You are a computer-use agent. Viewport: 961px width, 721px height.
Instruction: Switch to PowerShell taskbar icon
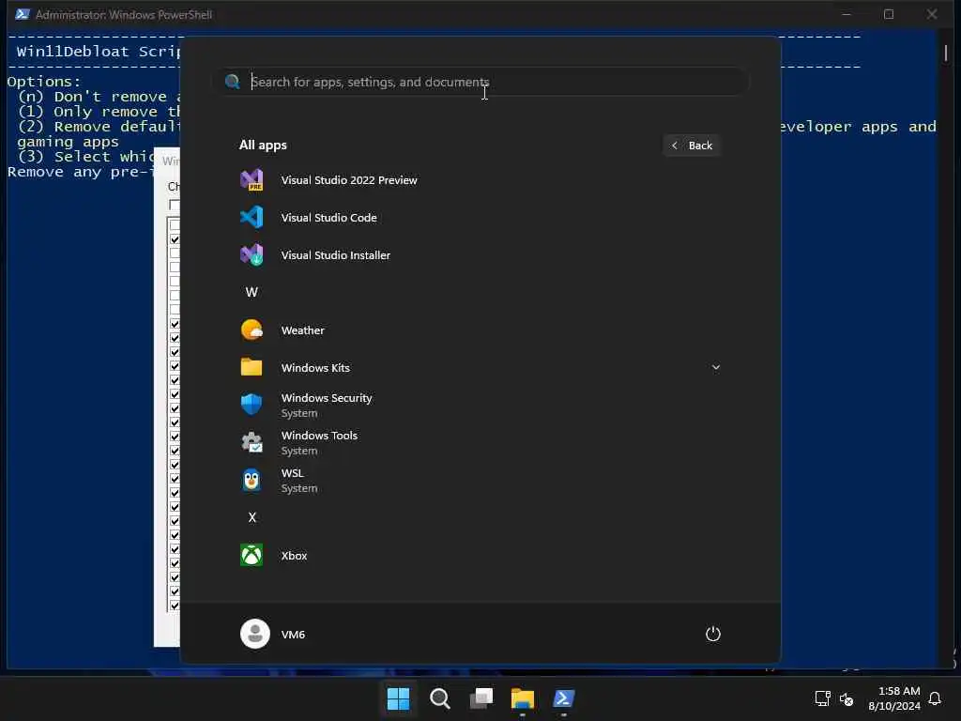pos(564,698)
